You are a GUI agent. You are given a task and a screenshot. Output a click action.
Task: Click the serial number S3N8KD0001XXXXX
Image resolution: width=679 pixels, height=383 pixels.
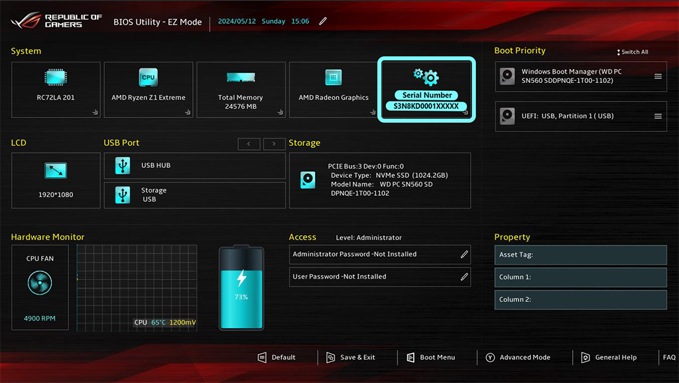426,106
